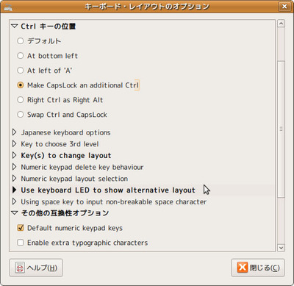Expand Key(s) to change layout
Screen dimensions: 294x286
coord(15,155)
